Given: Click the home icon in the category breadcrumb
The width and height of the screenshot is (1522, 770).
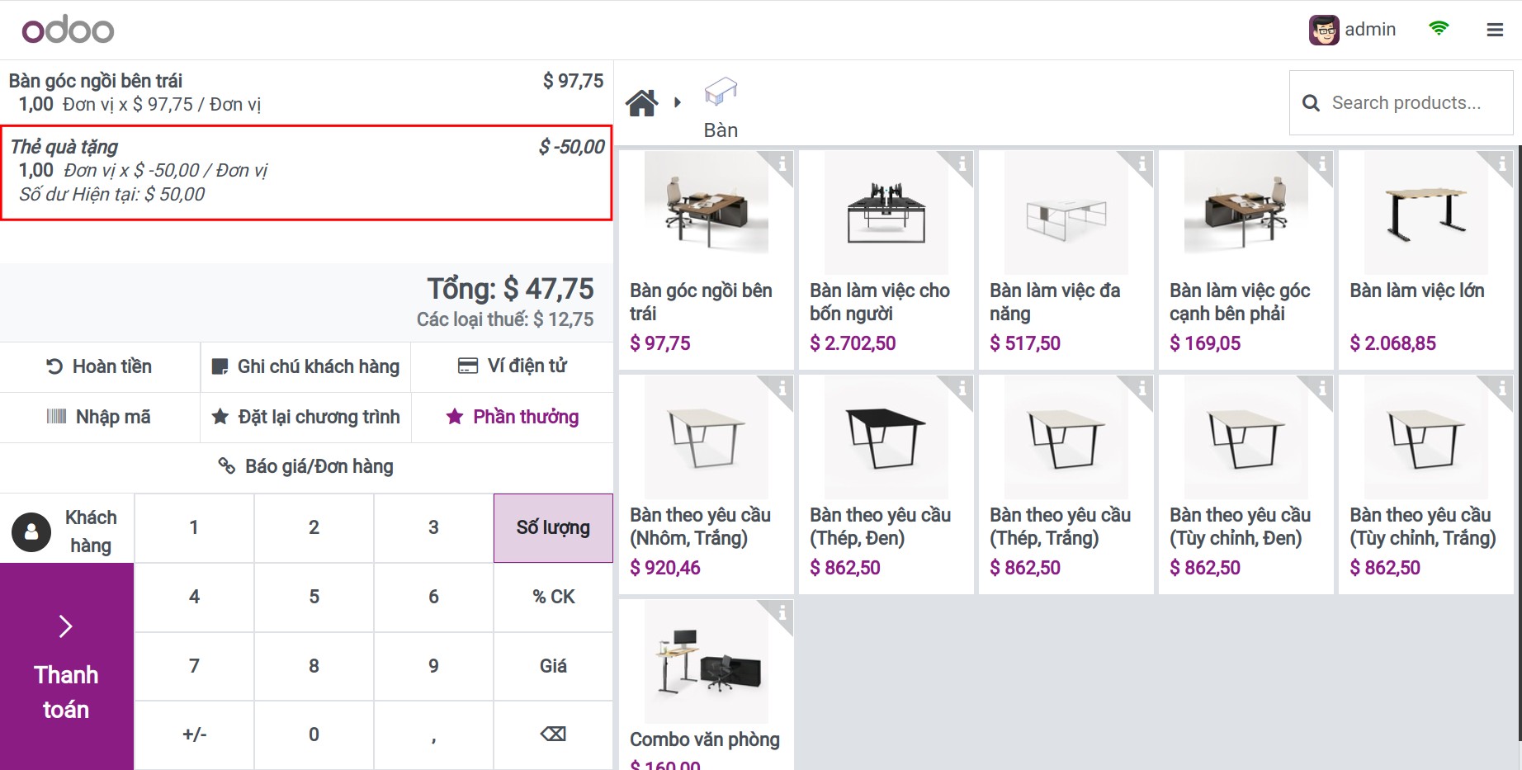Looking at the screenshot, I should (x=643, y=101).
